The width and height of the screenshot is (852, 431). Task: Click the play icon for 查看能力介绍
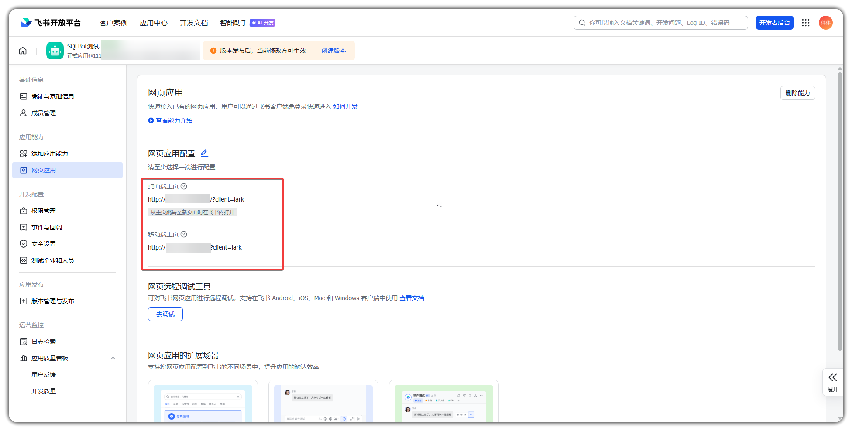click(x=151, y=120)
